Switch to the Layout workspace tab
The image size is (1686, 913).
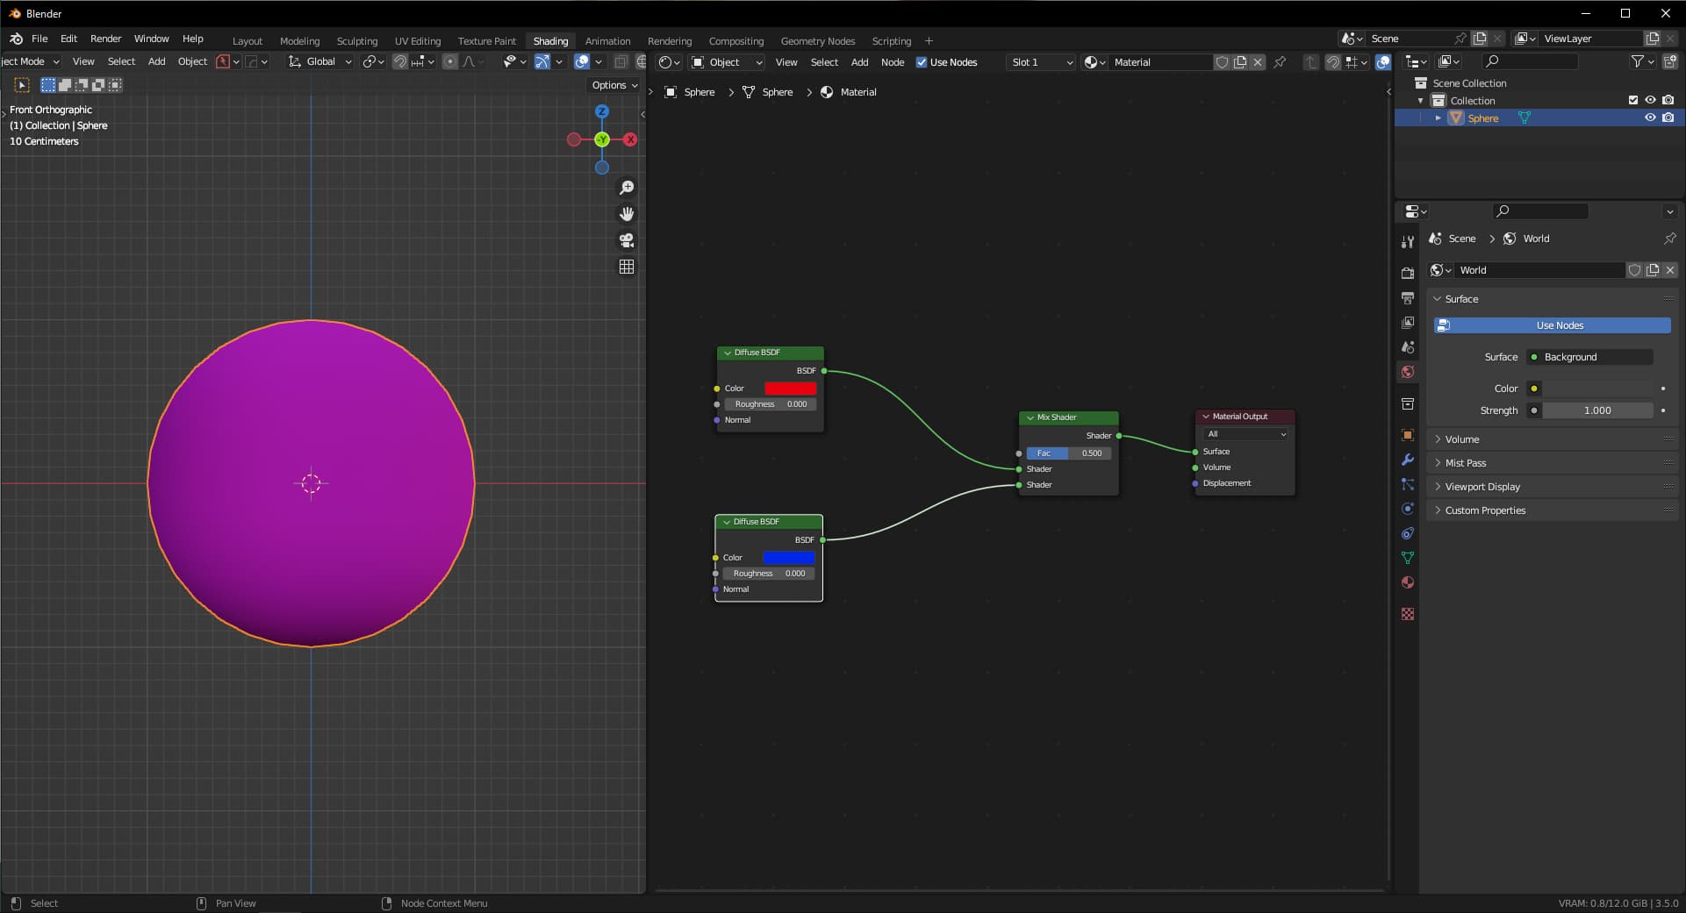[x=247, y=41]
